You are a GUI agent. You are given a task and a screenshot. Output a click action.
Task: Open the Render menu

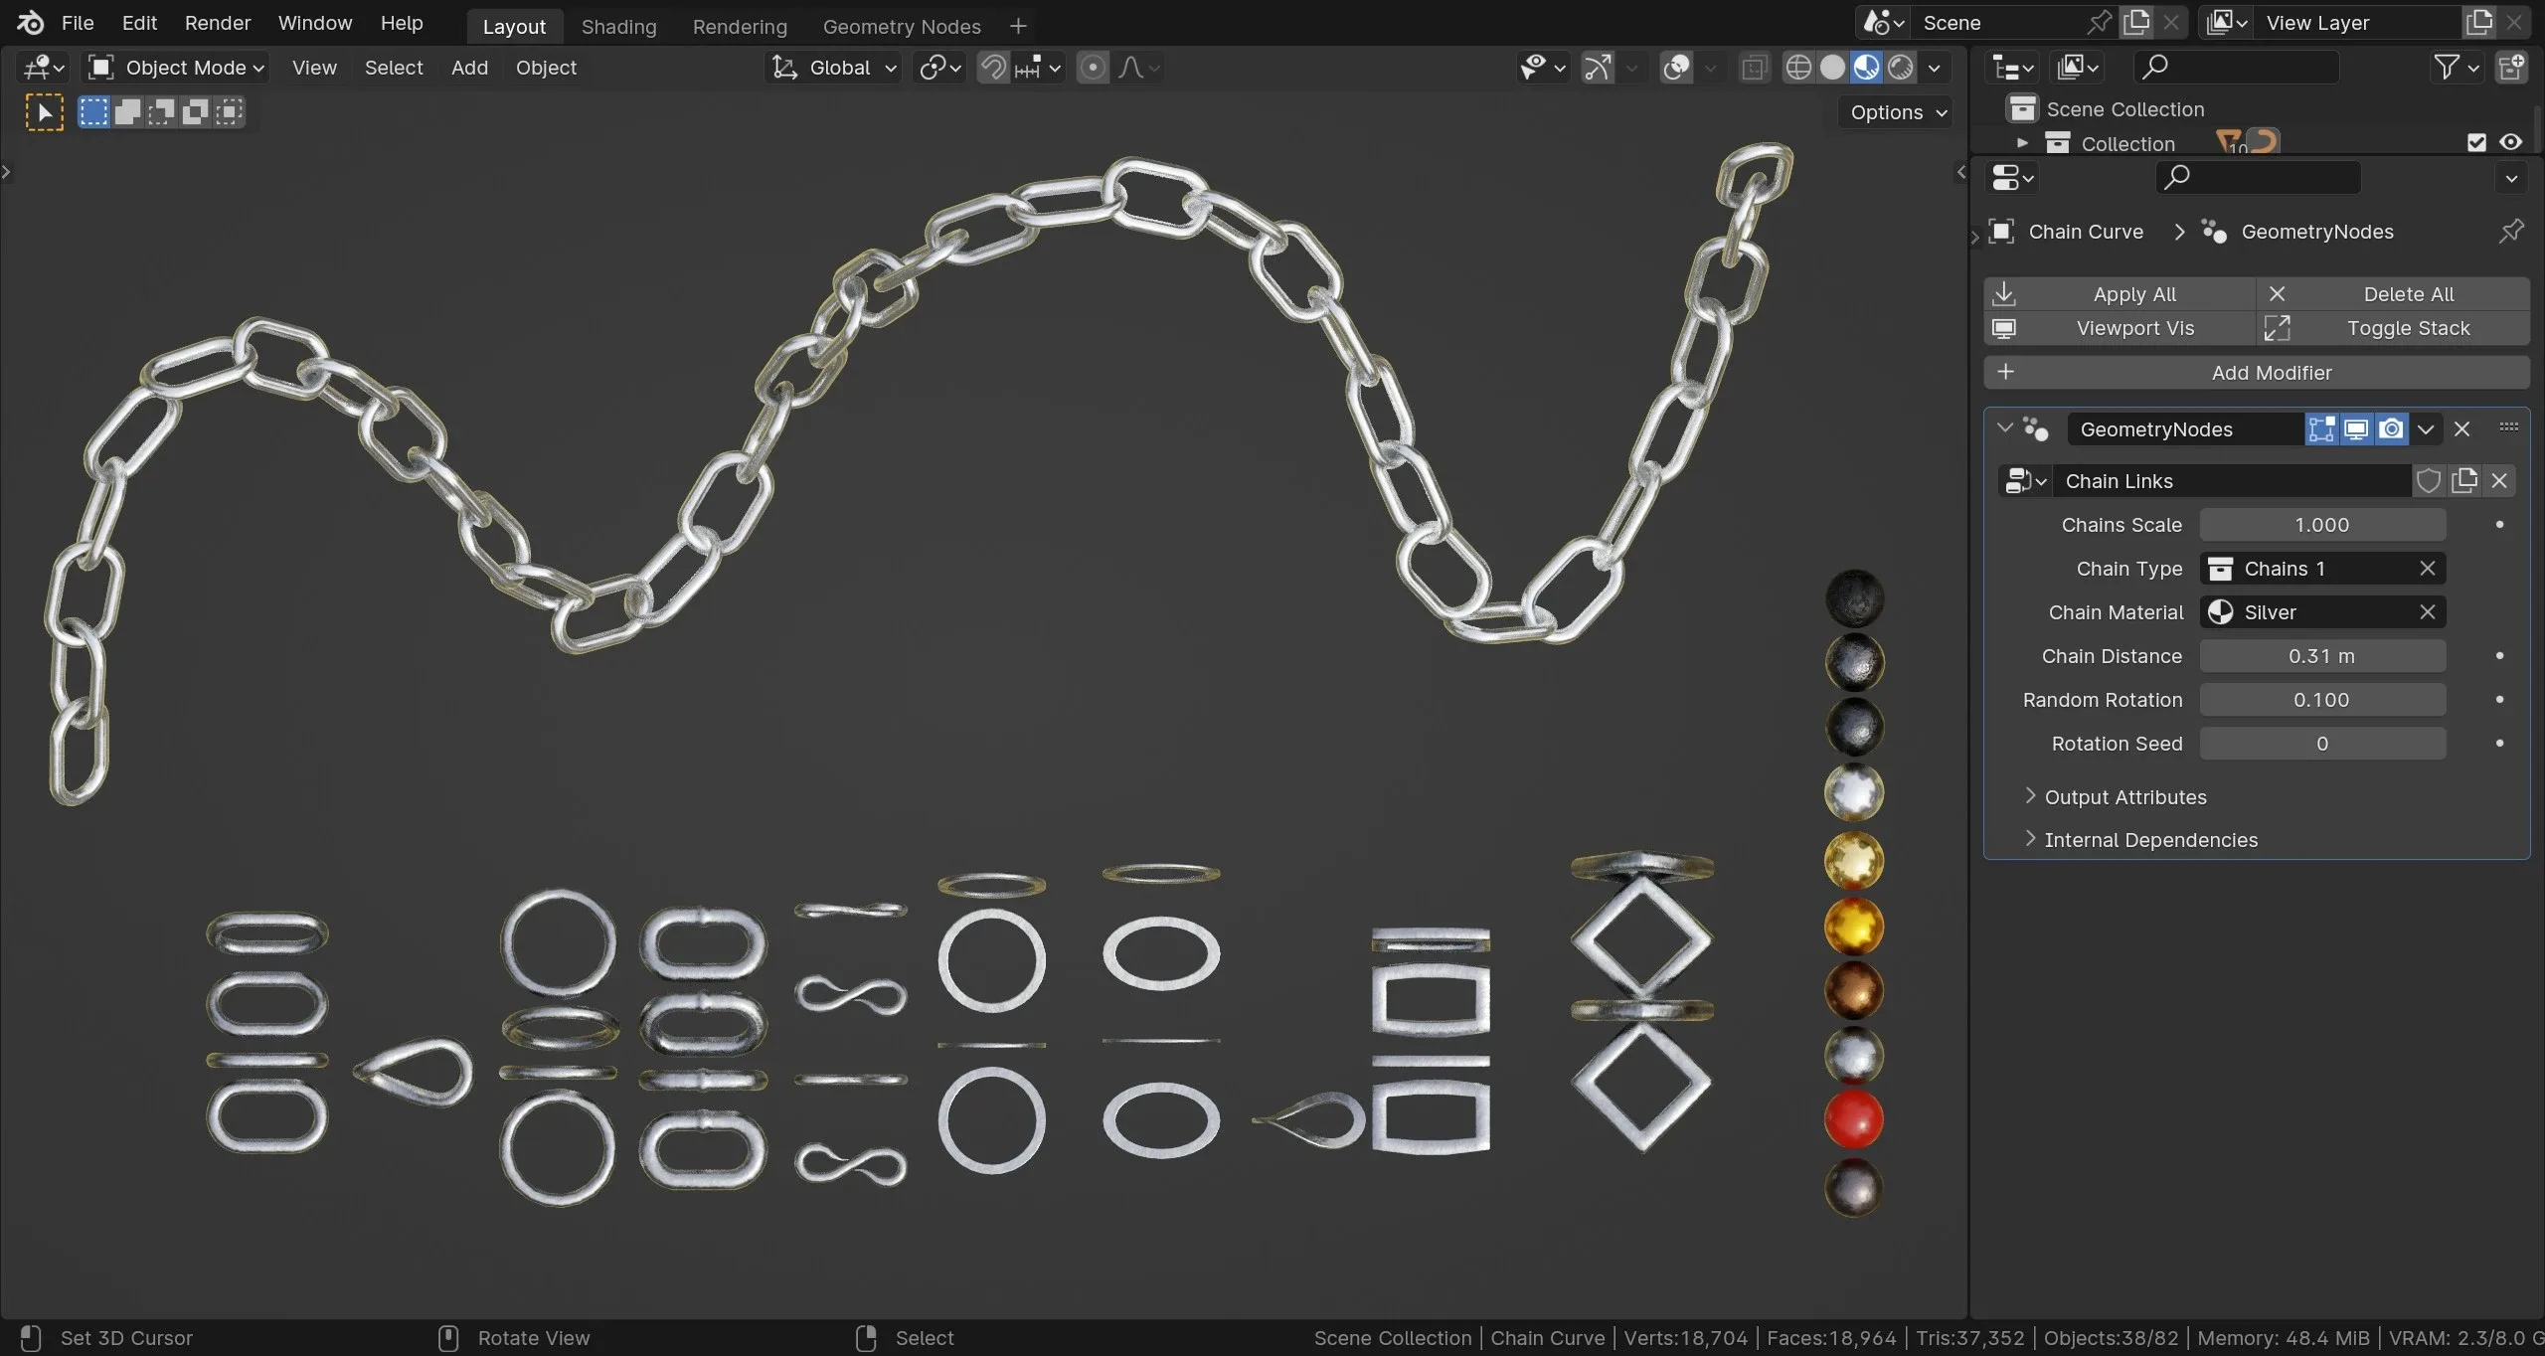tap(217, 23)
